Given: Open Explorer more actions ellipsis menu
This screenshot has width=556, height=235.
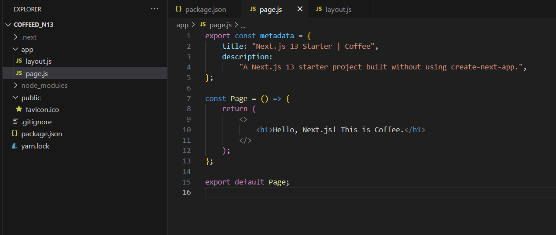Looking at the screenshot, I should tap(154, 9).
